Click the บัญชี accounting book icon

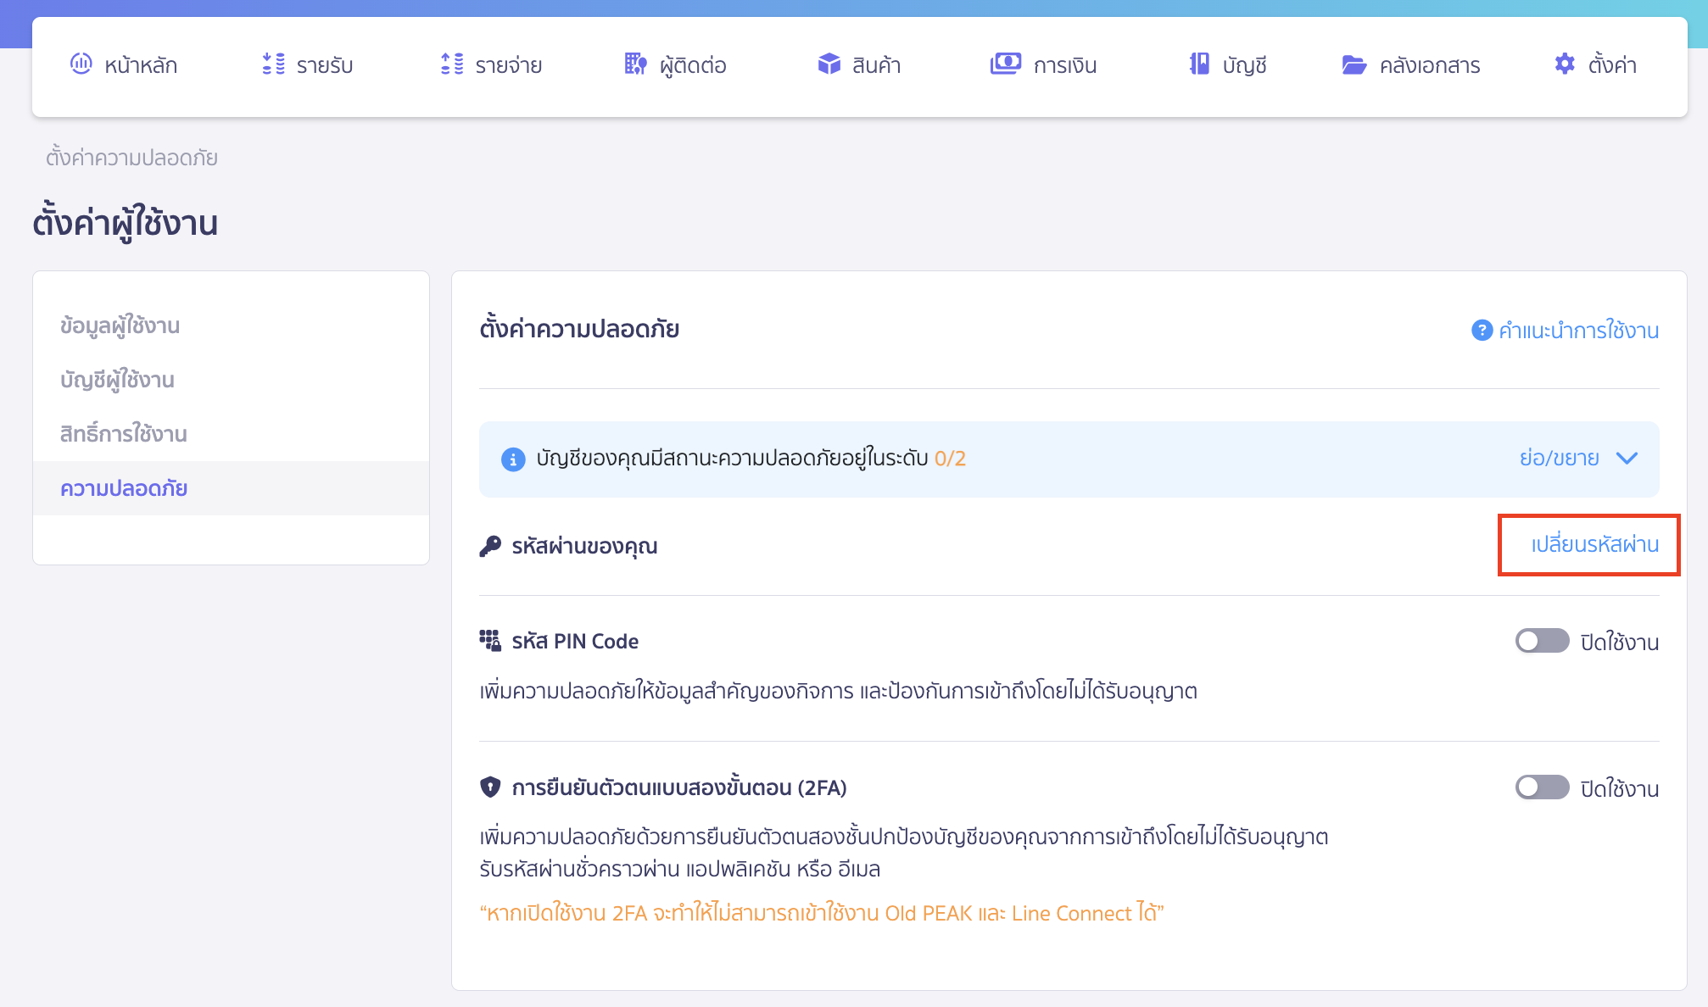pos(1198,64)
